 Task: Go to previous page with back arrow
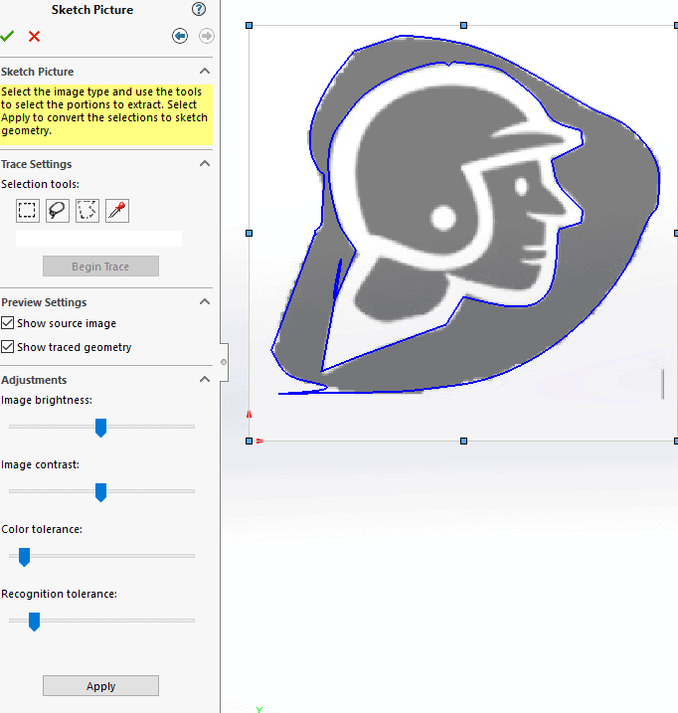tap(180, 36)
